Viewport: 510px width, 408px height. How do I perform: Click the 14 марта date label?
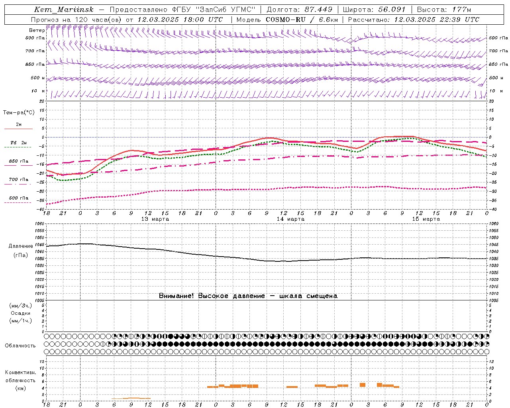(290, 219)
